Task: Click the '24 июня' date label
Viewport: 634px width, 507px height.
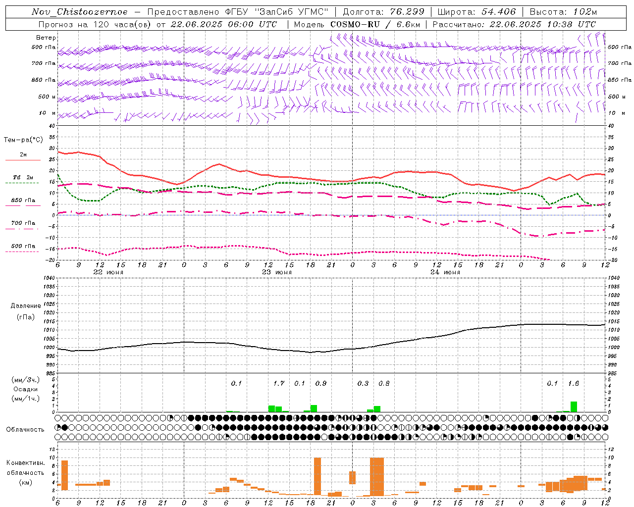Action: (445, 272)
